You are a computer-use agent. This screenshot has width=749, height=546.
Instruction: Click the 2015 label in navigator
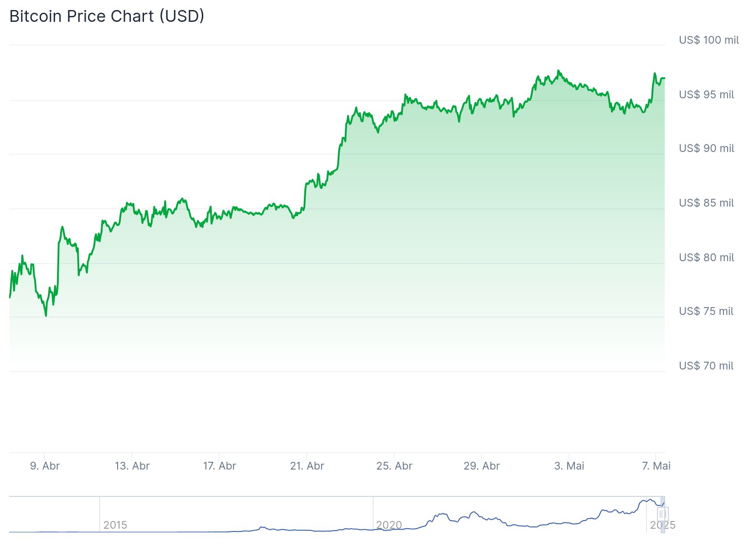pyautogui.click(x=115, y=525)
